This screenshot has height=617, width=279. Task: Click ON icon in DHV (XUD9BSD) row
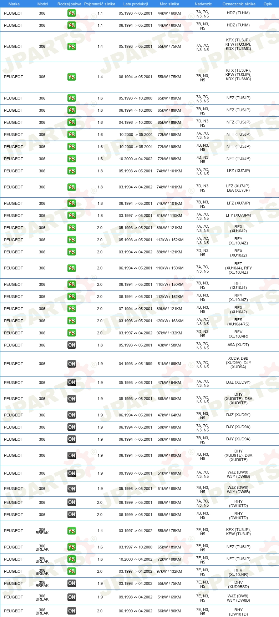[x=72, y=583]
